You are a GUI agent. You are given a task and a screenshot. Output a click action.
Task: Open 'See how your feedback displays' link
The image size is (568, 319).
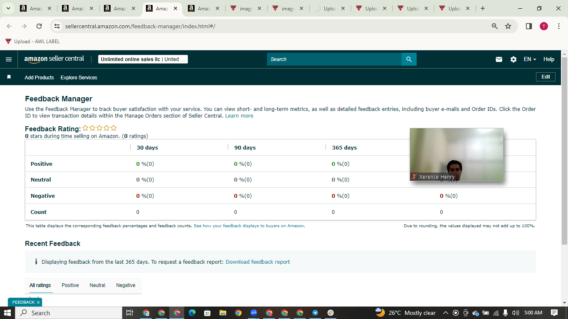[249, 226]
